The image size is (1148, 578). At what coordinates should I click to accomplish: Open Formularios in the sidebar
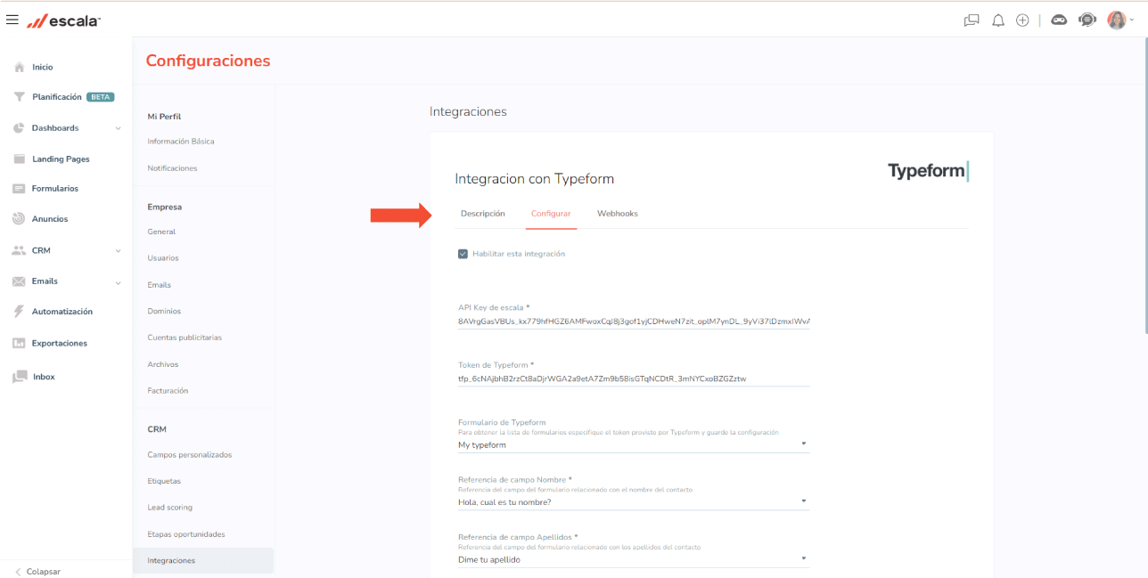(55, 189)
